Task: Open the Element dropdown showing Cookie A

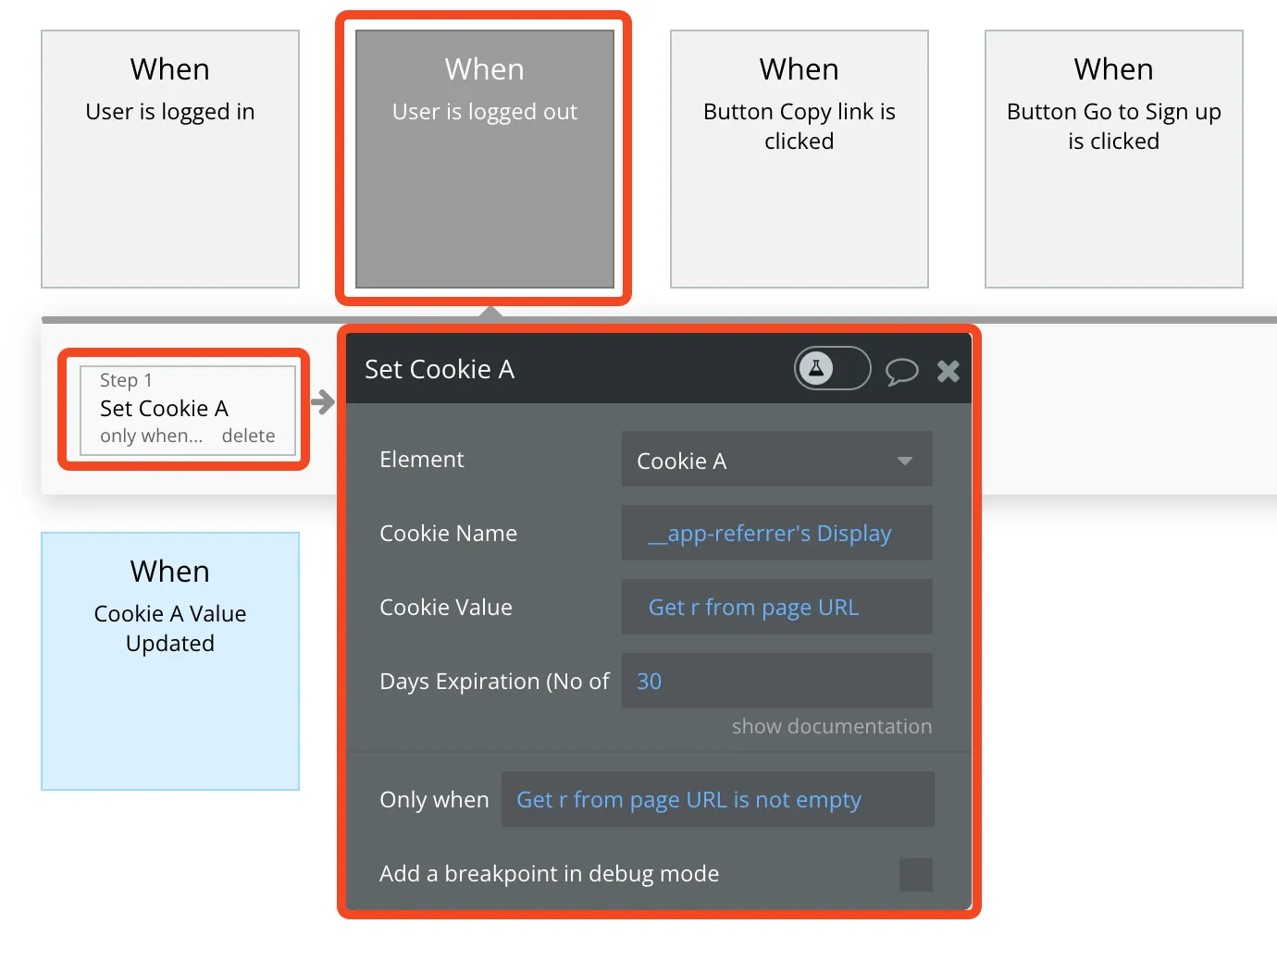Action: tap(775, 460)
